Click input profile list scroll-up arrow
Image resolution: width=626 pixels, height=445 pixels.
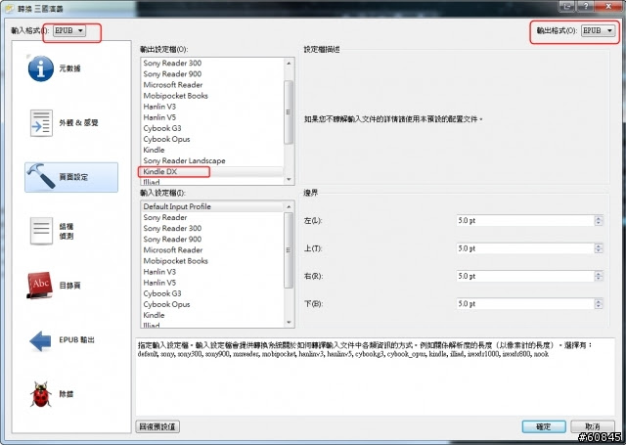pyautogui.click(x=289, y=206)
